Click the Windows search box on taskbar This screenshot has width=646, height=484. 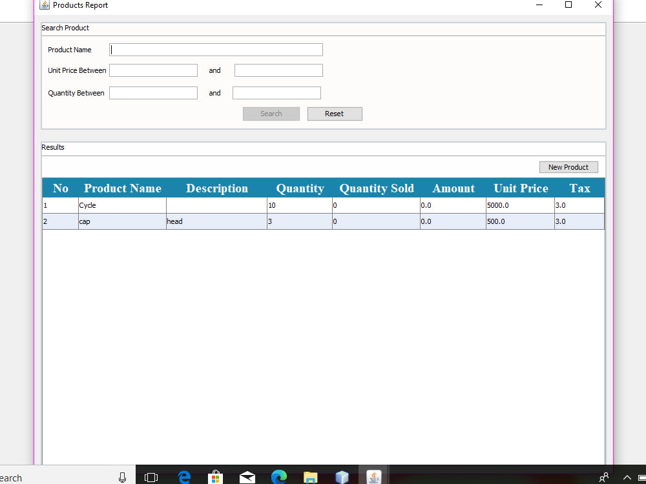click(58, 478)
